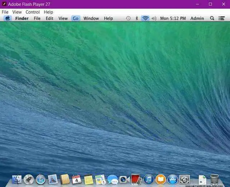Open Messages speech bubble icon

[112, 179]
